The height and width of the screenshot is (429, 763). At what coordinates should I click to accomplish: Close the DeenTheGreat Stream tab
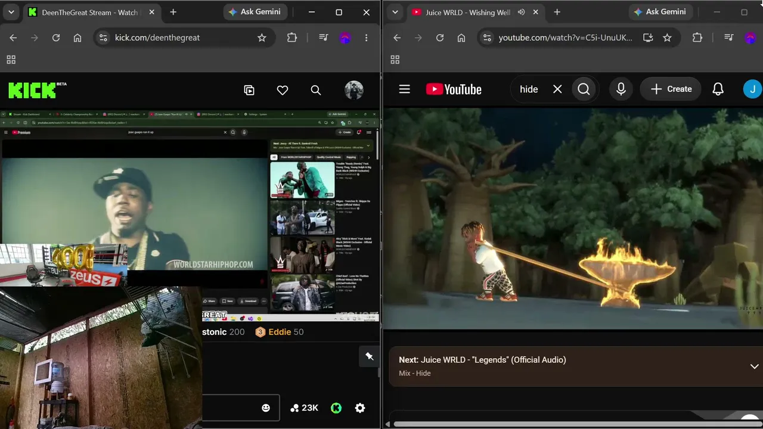coord(151,12)
